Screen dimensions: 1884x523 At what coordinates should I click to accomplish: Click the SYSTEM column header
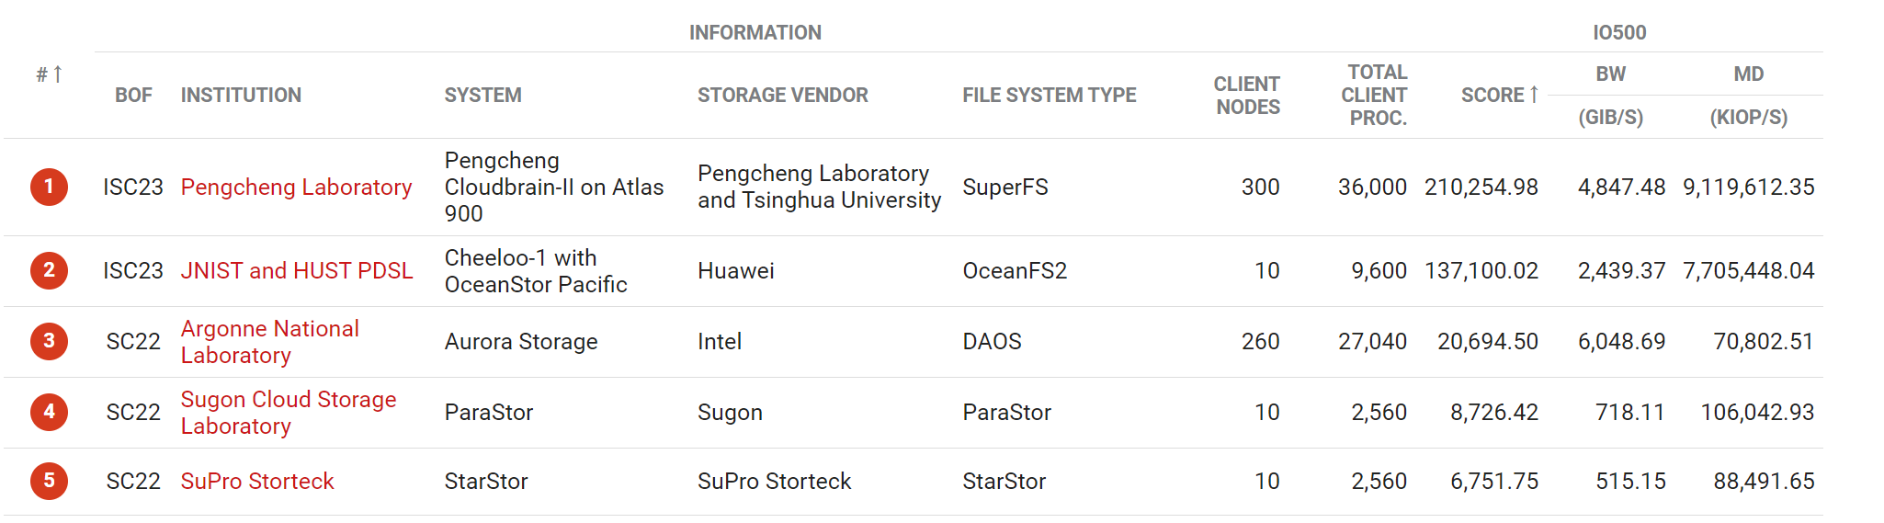tap(482, 95)
